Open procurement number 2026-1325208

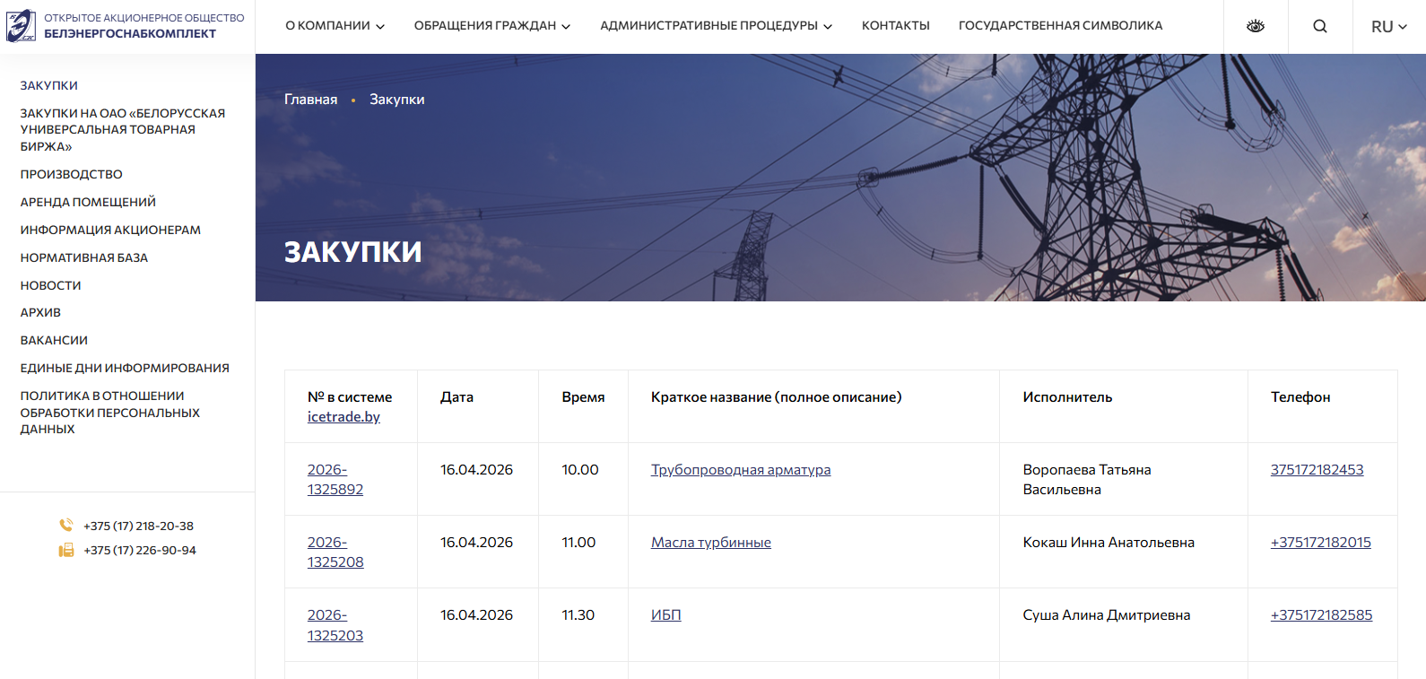pyautogui.click(x=335, y=553)
